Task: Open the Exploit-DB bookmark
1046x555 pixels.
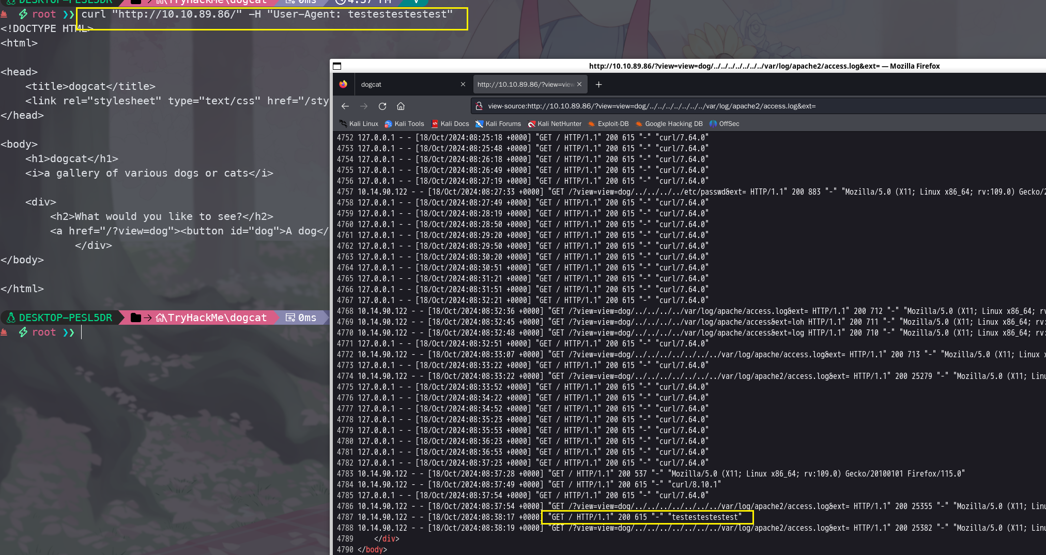Action: tap(608, 124)
